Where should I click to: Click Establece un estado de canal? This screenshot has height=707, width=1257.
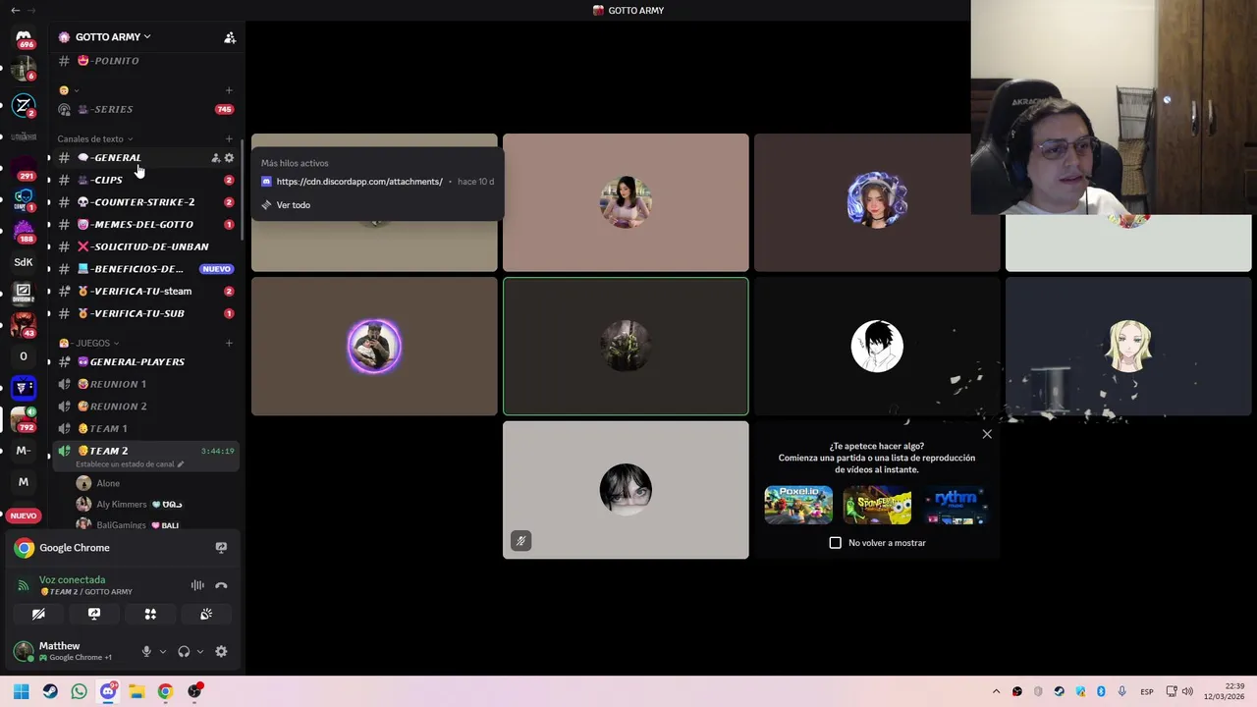tap(130, 464)
